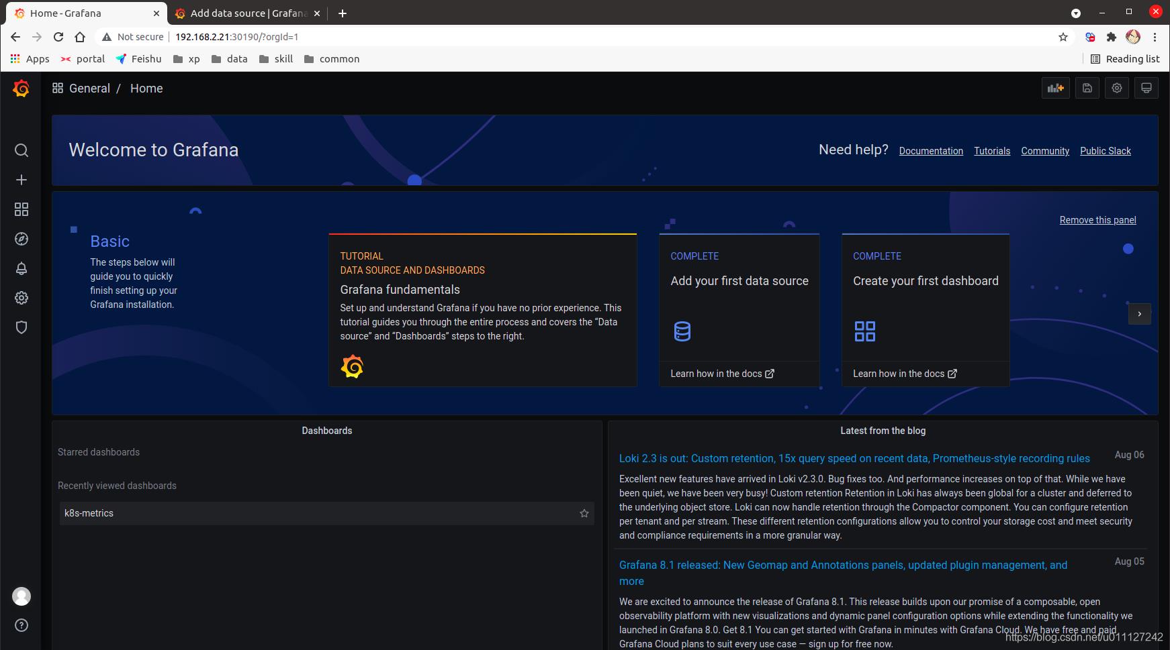Click Learn how in docs under data source

(x=722, y=374)
